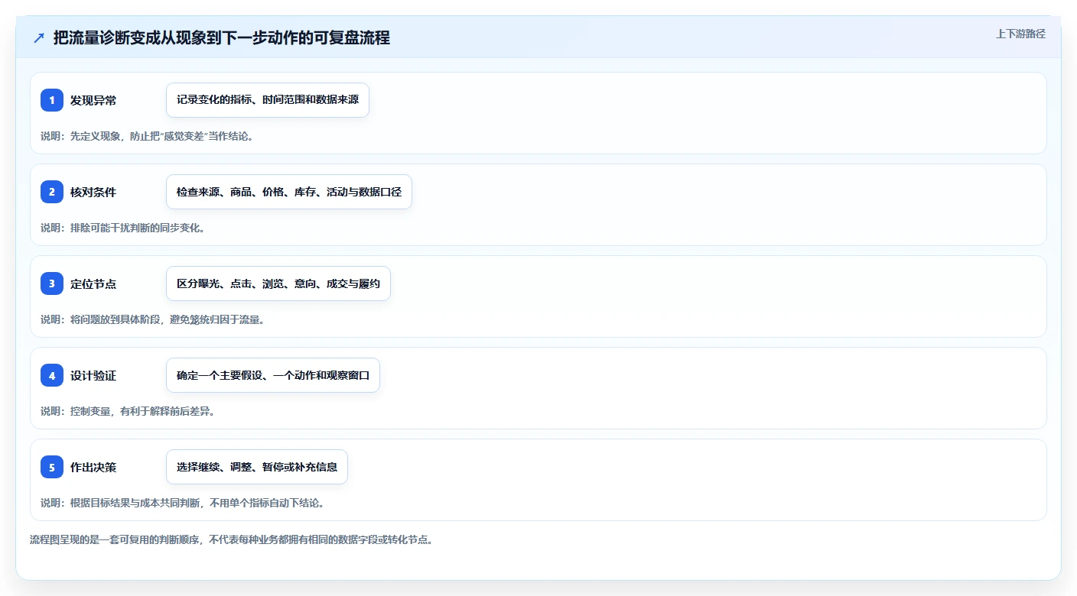Click step number 3 badge for 定位节点
The width and height of the screenshot is (1077, 596).
coord(52,283)
